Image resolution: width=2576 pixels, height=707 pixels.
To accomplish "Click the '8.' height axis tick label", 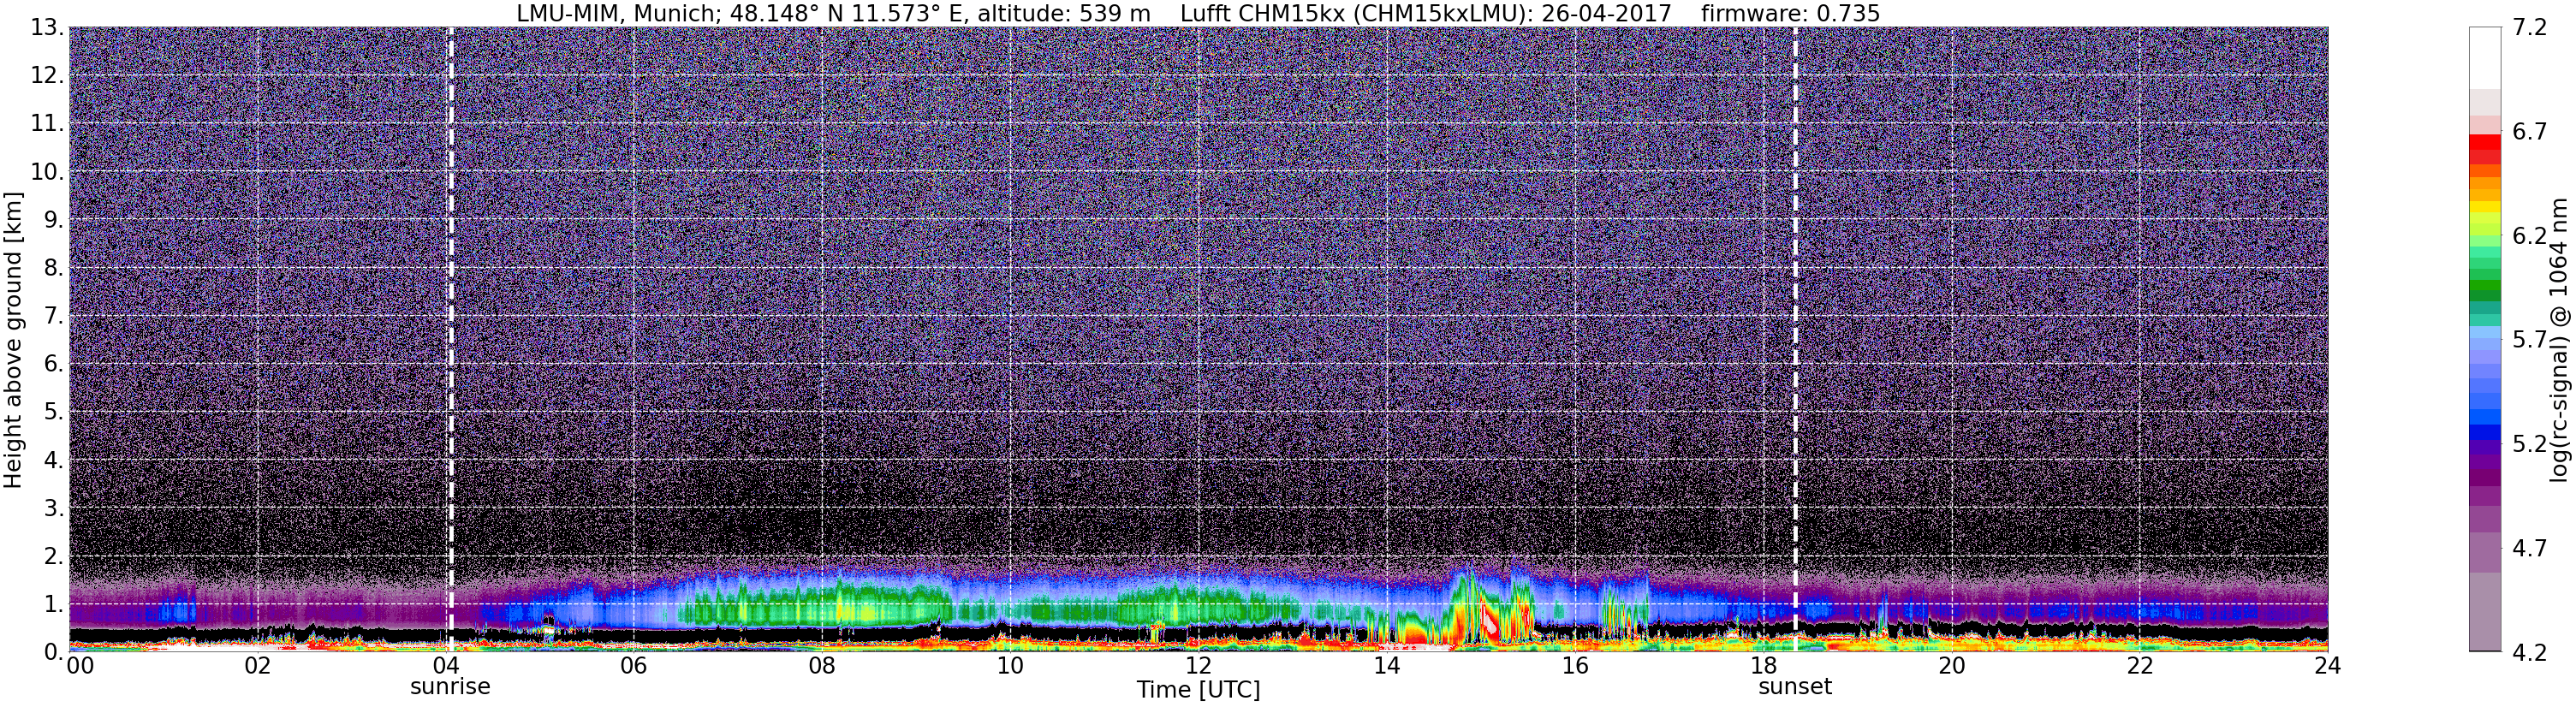I will point(53,268).
